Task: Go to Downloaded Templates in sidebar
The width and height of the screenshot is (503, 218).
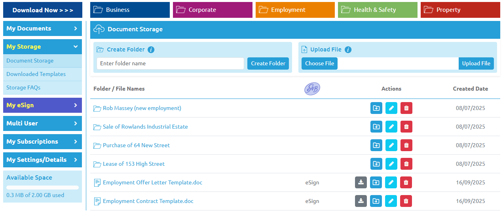Action: coord(36,74)
